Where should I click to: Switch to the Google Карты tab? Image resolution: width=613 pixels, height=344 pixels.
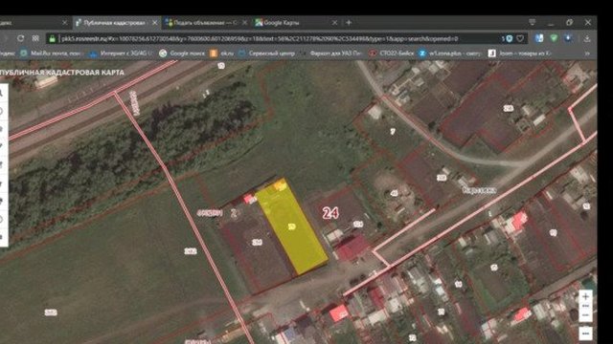coord(296,23)
